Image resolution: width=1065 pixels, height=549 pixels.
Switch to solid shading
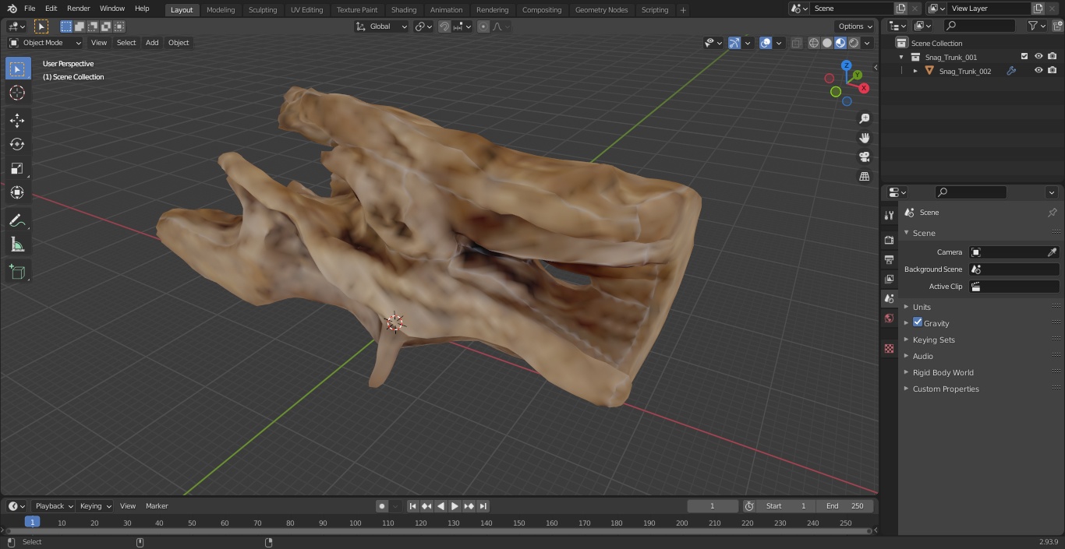point(827,43)
